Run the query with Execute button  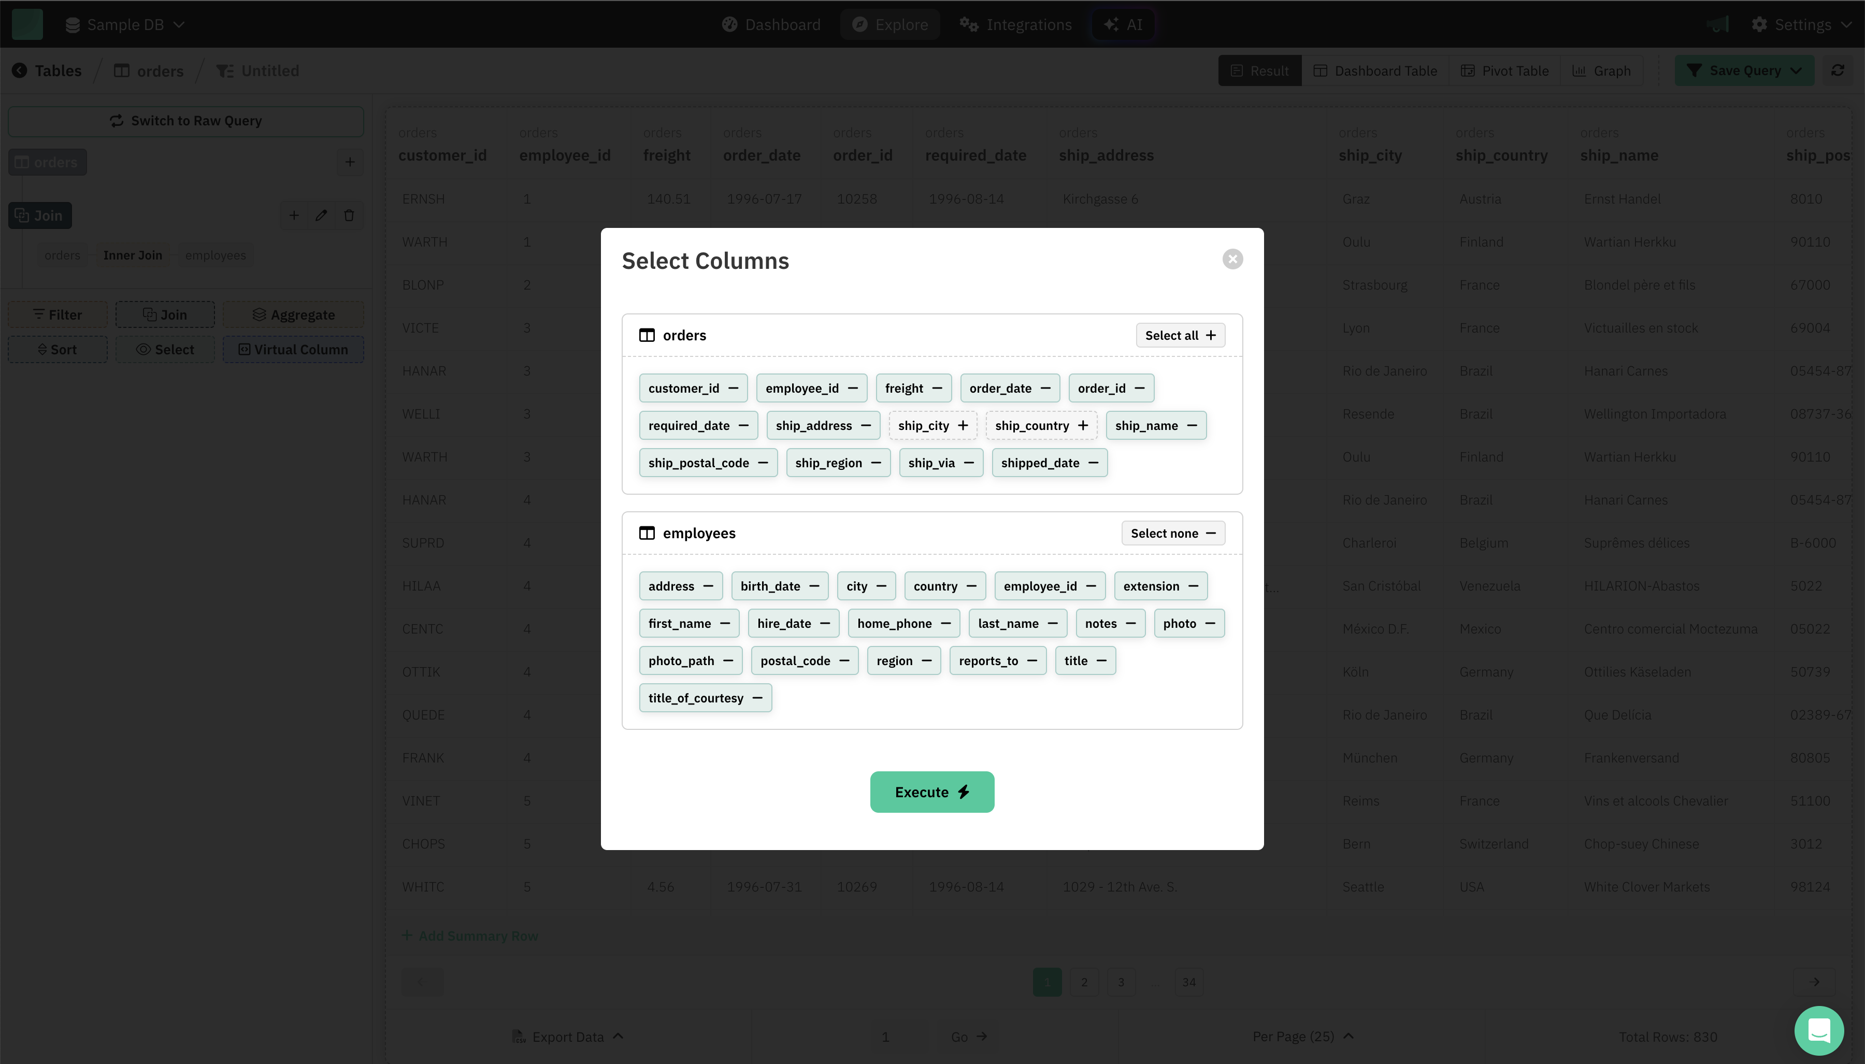932,792
